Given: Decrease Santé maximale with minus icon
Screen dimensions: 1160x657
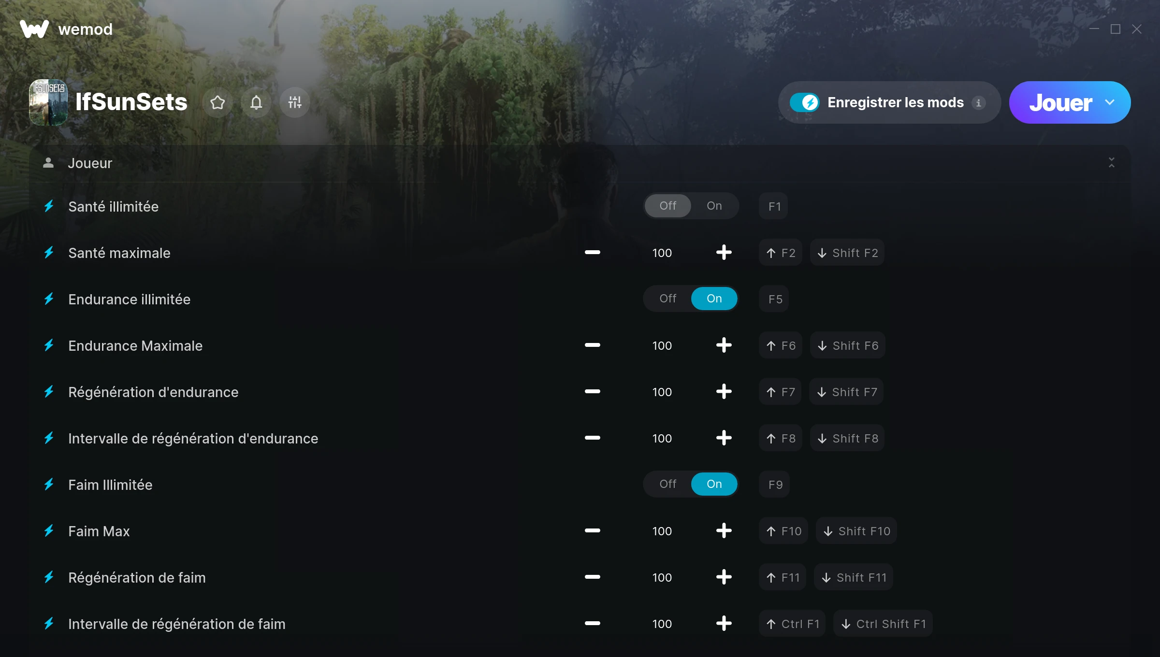Looking at the screenshot, I should [592, 252].
